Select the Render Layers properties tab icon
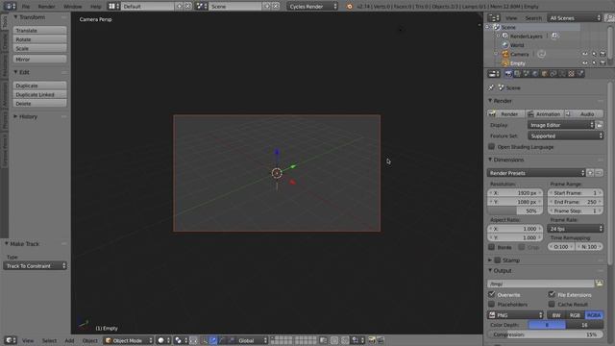The height and width of the screenshot is (346, 615). point(517,74)
